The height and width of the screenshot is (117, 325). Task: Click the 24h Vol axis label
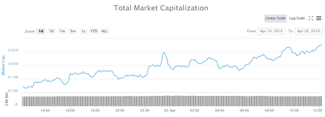coord(7,99)
